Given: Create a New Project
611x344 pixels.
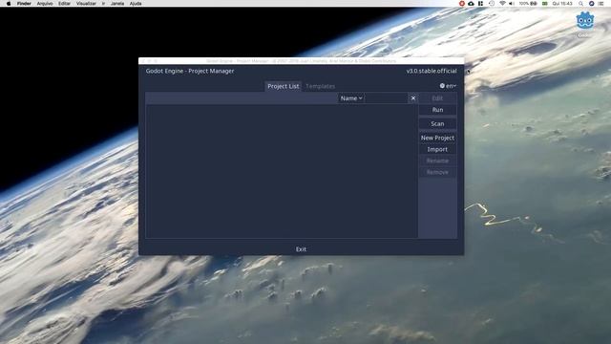Looking at the screenshot, I should (x=437, y=138).
